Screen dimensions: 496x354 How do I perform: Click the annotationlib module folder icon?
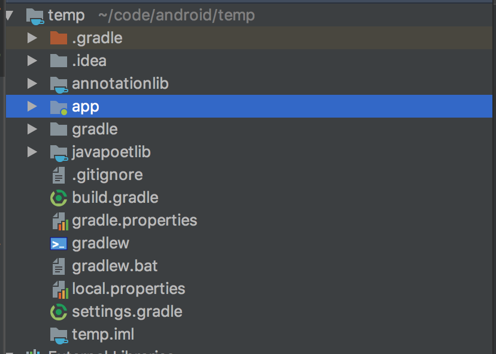click(58, 84)
